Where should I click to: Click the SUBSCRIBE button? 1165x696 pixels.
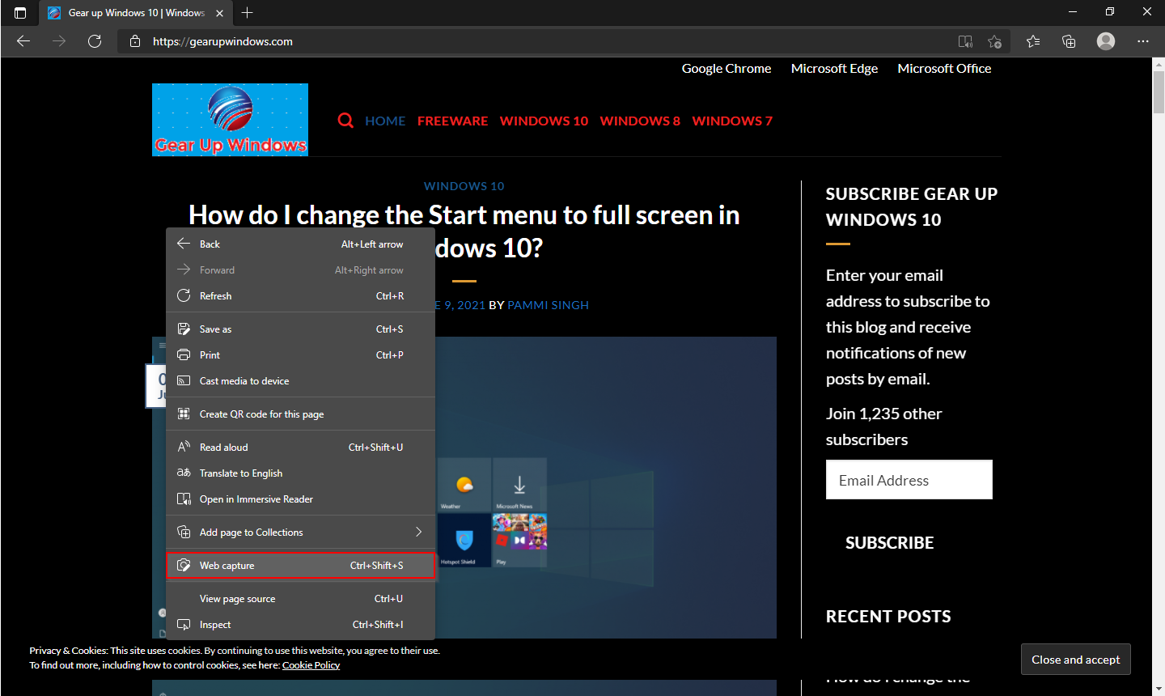[890, 543]
